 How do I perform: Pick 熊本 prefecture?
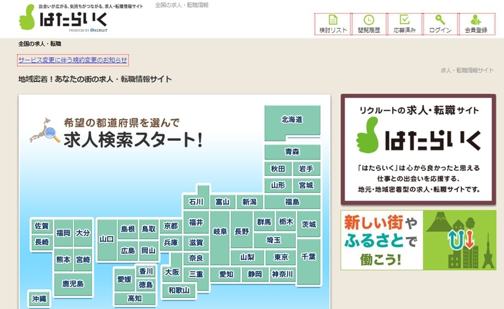tap(64, 260)
